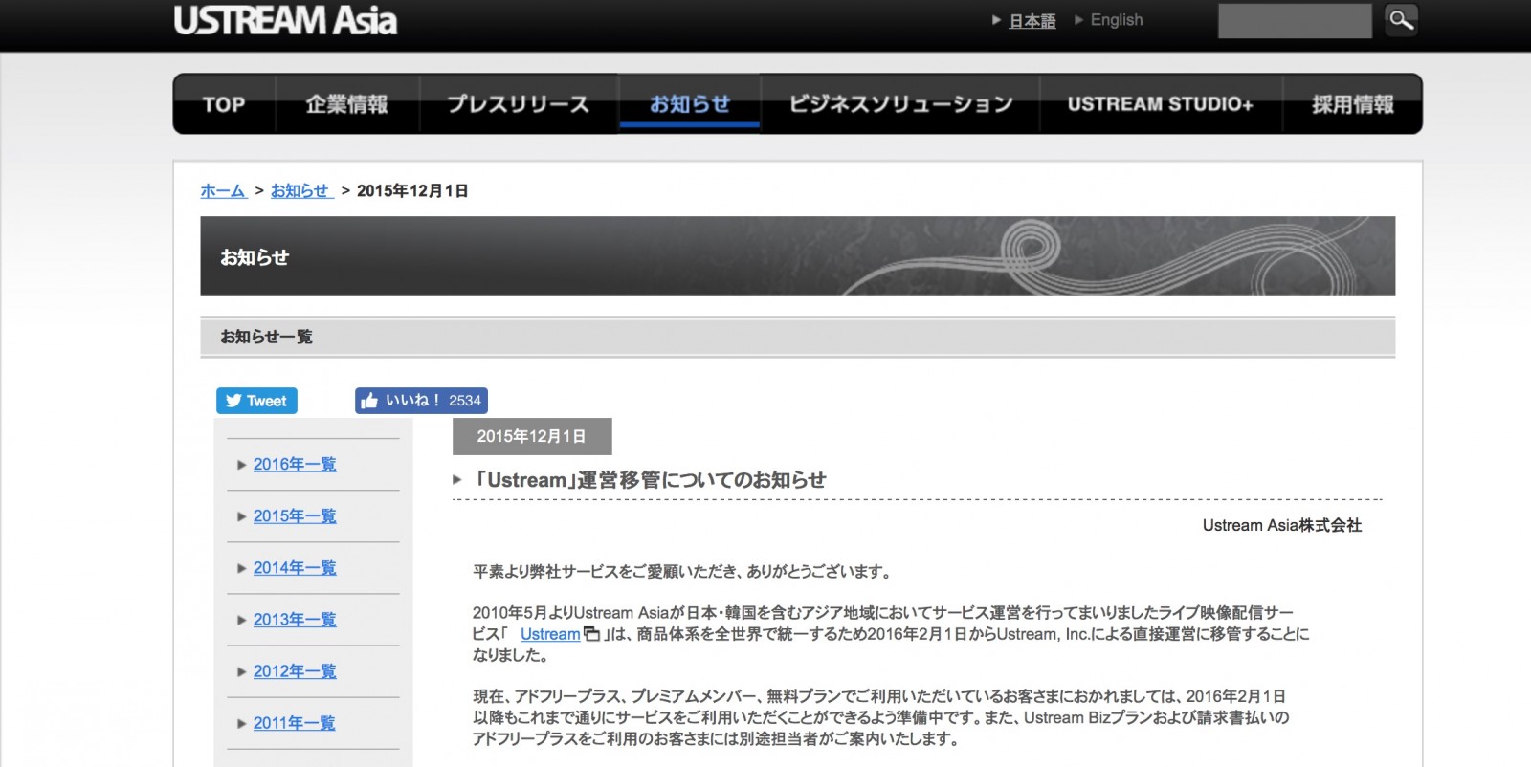This screenshot has width=1531, height=767.
Task: Open the ビジネスソリューション navigation tab
Action: [900, 104]
